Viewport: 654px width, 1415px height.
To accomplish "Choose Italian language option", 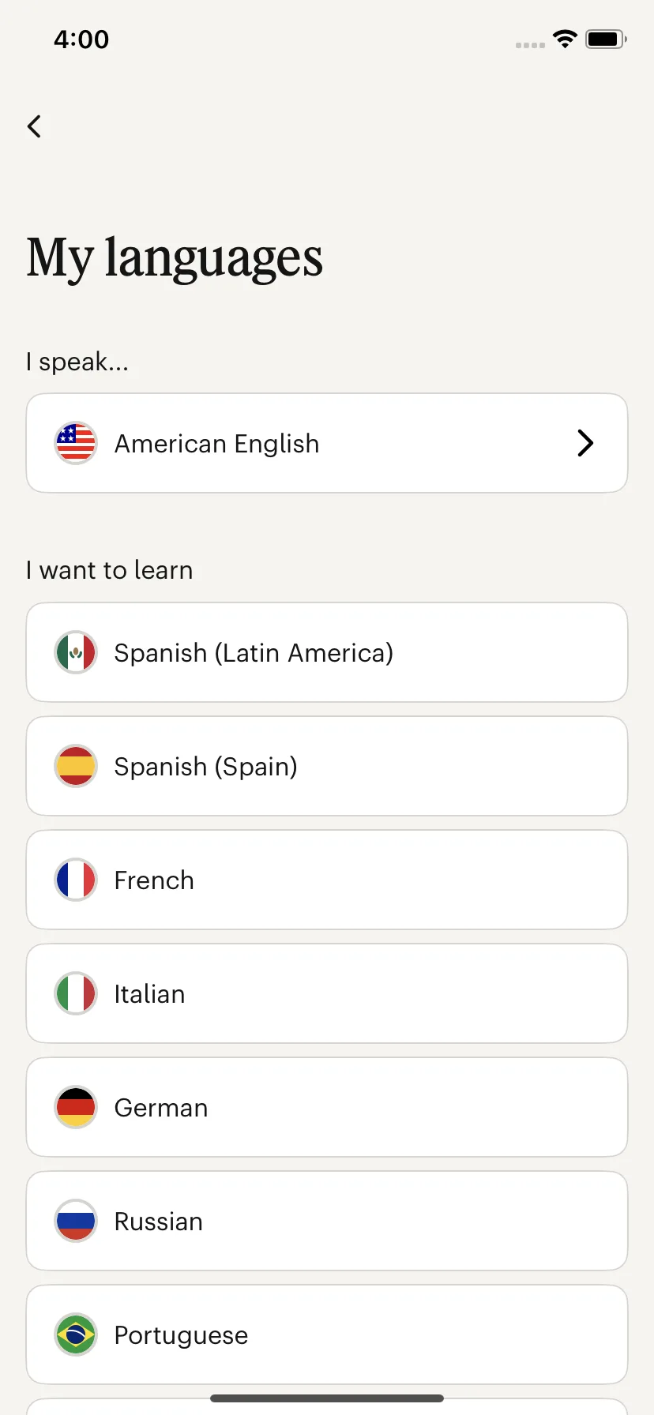I will point(327,993).
